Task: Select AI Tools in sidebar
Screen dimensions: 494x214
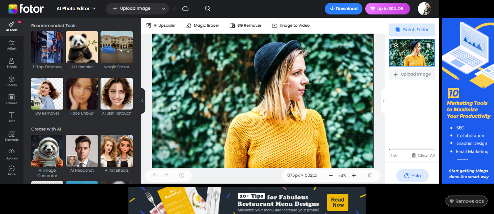Action: [12, 27]
